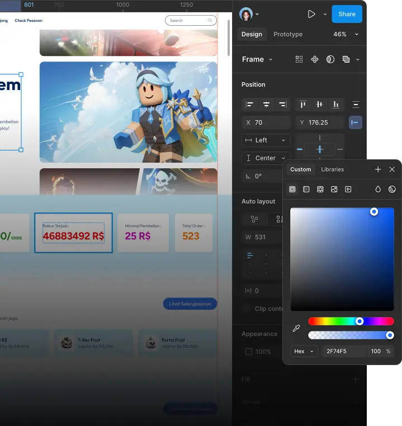
Task: Click the center constraint plus marker
Action: [x=320, y=149]
